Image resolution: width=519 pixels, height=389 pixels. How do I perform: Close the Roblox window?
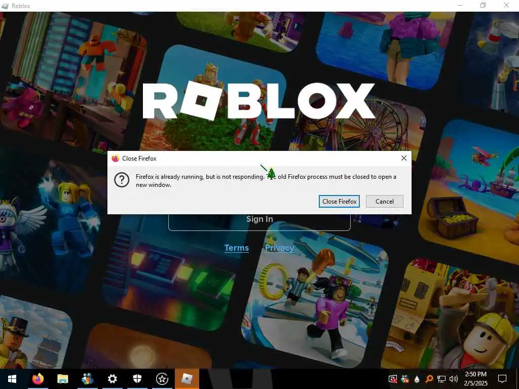pyautogui.click(x=506, y=6)
